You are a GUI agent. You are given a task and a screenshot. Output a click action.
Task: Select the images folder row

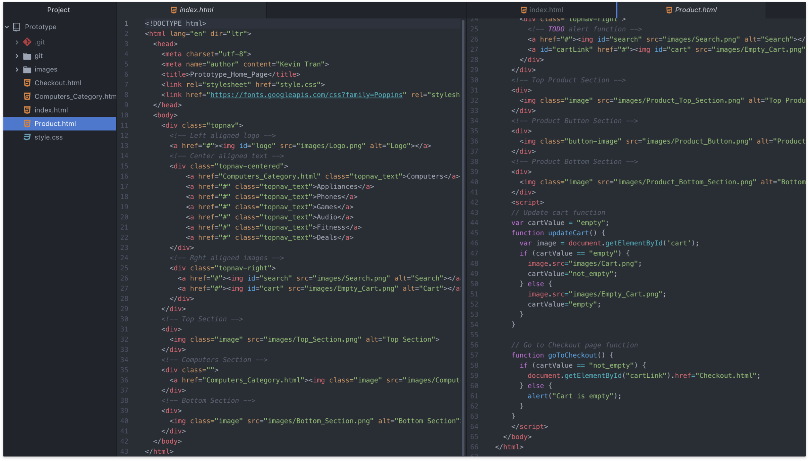tap(60, 69)
